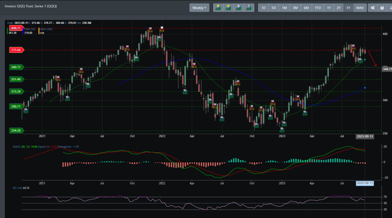392x218 pixels.
Task: Select the intraday (I) chart icon
Action: [249, 8]
